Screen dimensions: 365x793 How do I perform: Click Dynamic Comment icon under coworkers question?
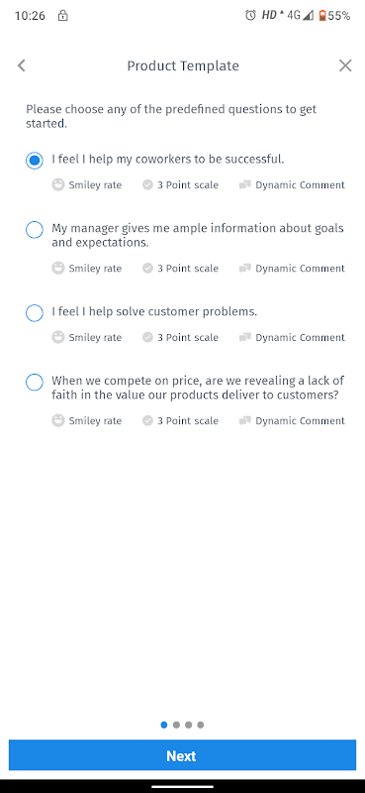pos(245,184)
